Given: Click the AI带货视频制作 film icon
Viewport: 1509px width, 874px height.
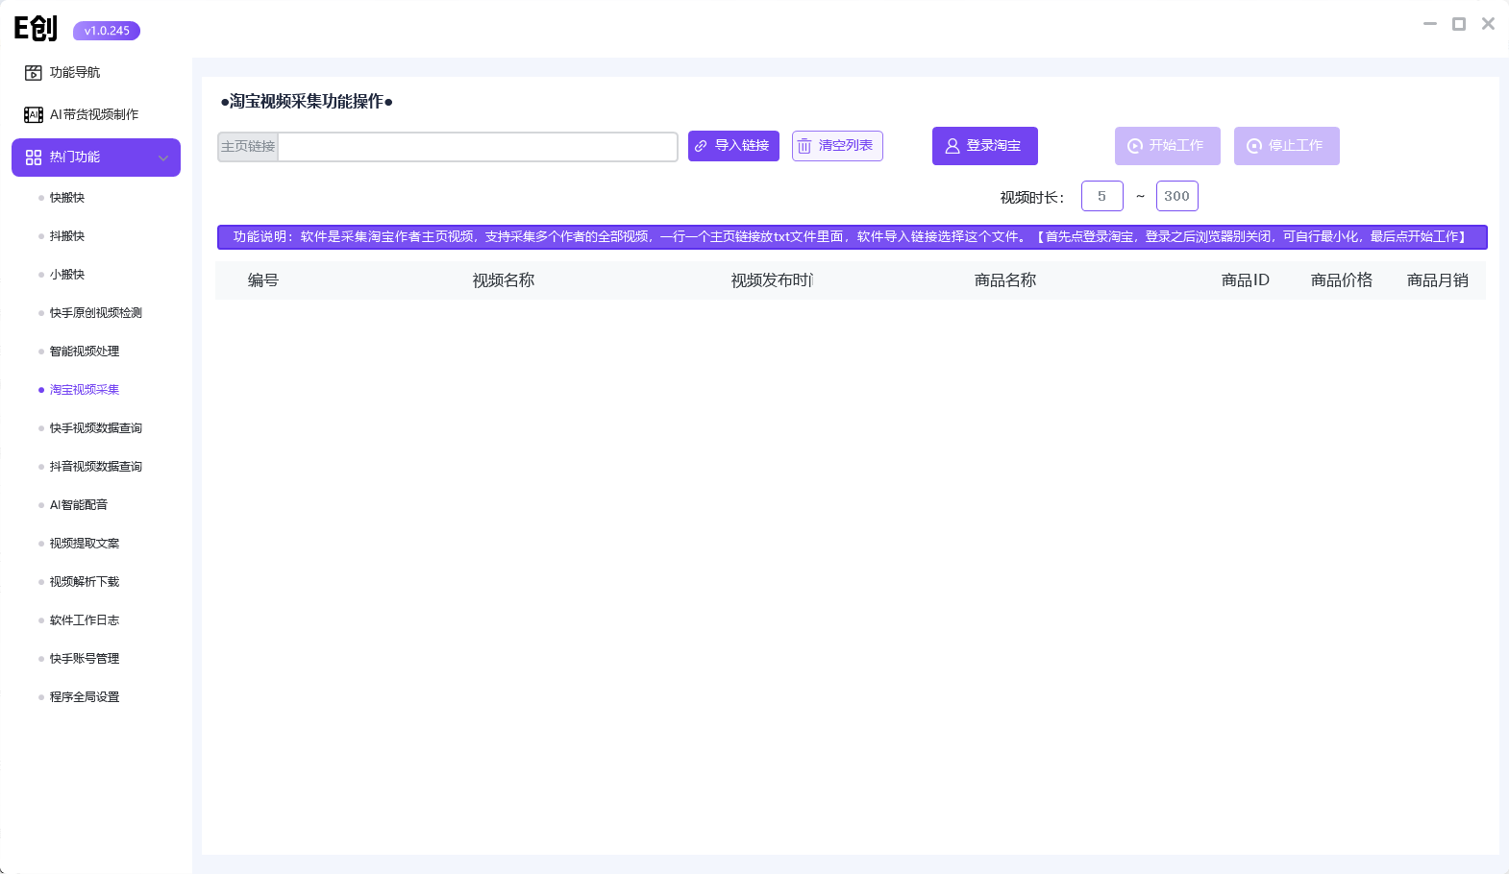Looking at the screenshot, I should (x=34, y=115).
